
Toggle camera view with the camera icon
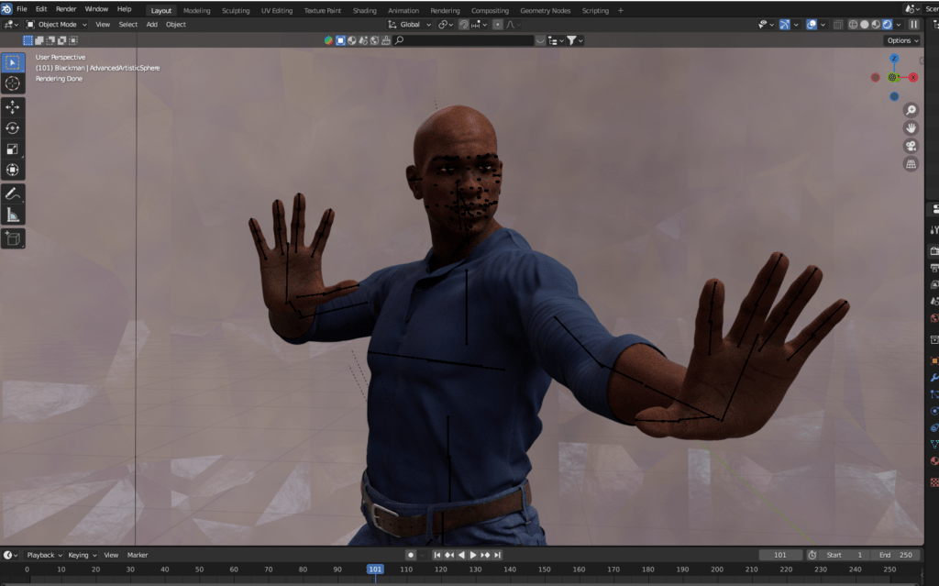(x=911, y=146)
